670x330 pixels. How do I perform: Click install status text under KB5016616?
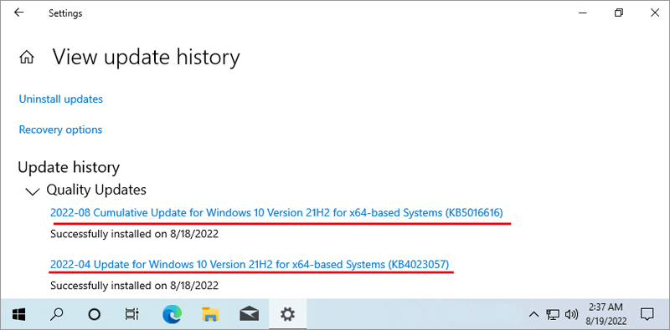coord(134,234)
